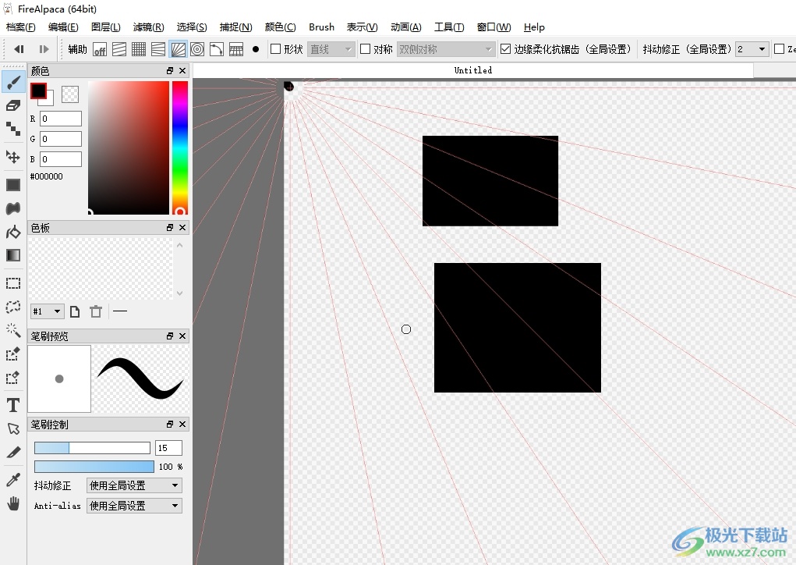The width and height of the screenshot is (796, 565).
Task: Expand the palette #1 dropdown
Action: tap(47, 311)
